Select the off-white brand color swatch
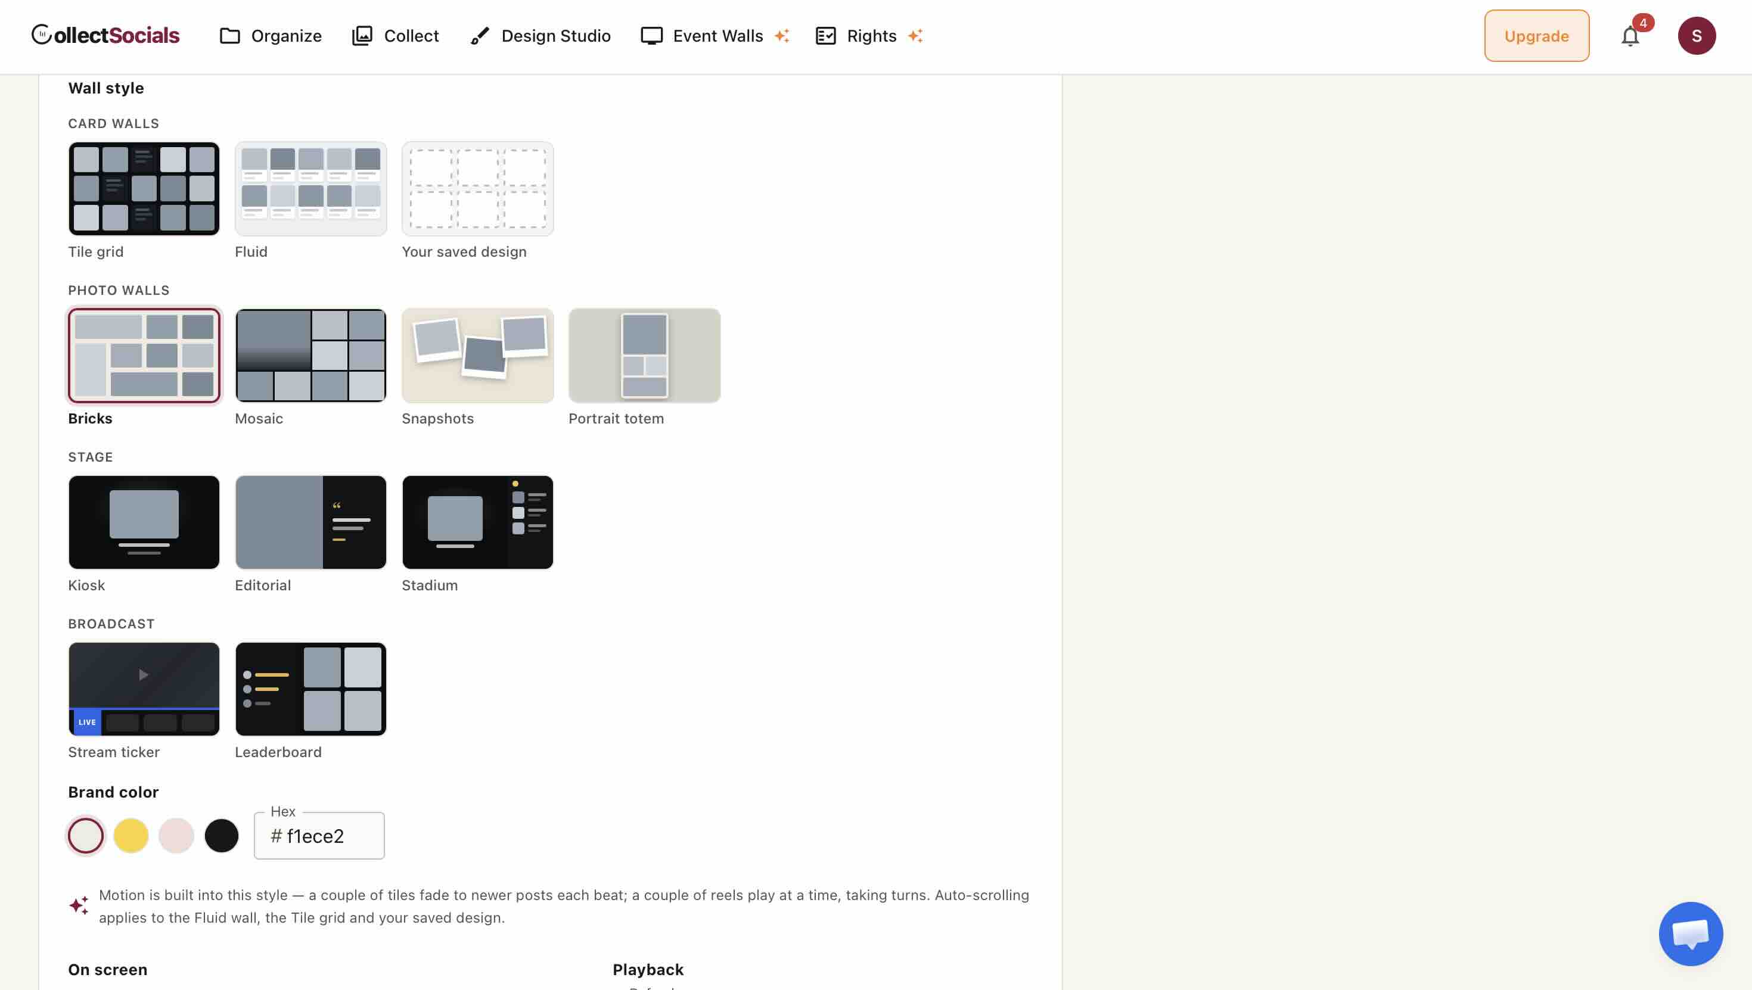Screen dimensions: 1752x990 click(86, 836)
